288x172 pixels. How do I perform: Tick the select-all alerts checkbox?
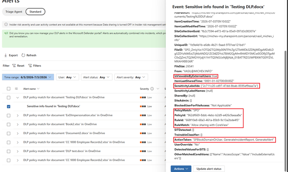pyautogui.click(x=9, y=89)
